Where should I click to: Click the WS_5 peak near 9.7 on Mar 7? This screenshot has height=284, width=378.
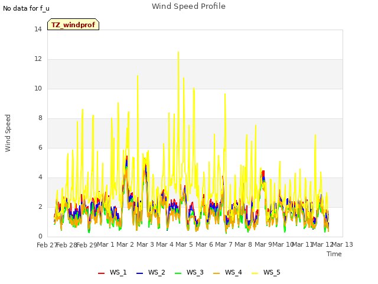pos(225,94)
